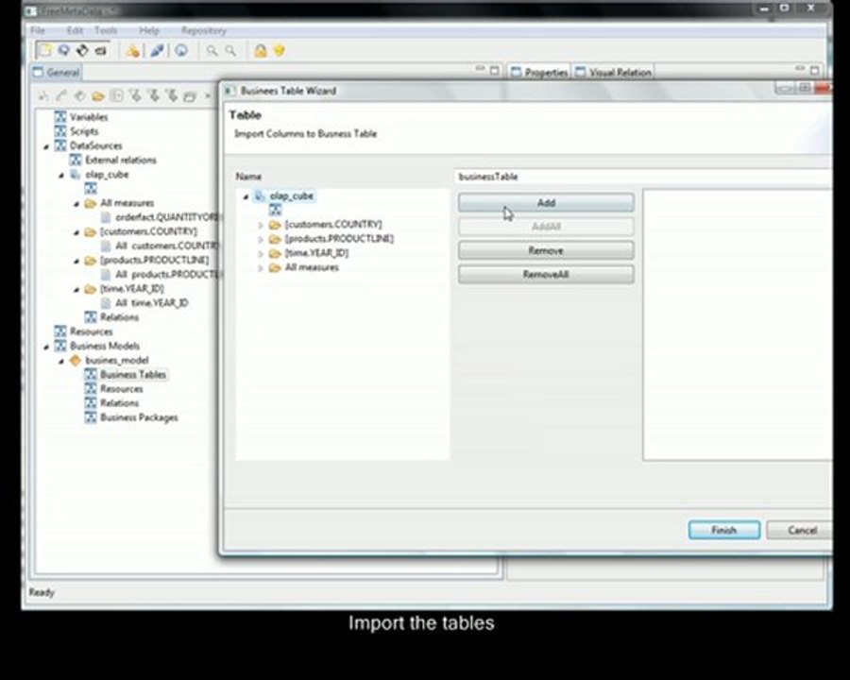Click the All measures folder icon in wizard
Image resolution: width=850 pixels, height=680 pixels.
coord(275,267)
